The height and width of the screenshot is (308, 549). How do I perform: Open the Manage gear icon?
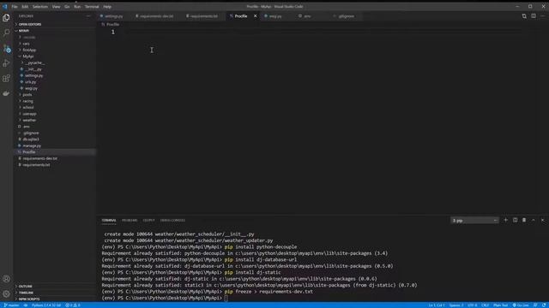pyautogui.click(x=6, y=293)
